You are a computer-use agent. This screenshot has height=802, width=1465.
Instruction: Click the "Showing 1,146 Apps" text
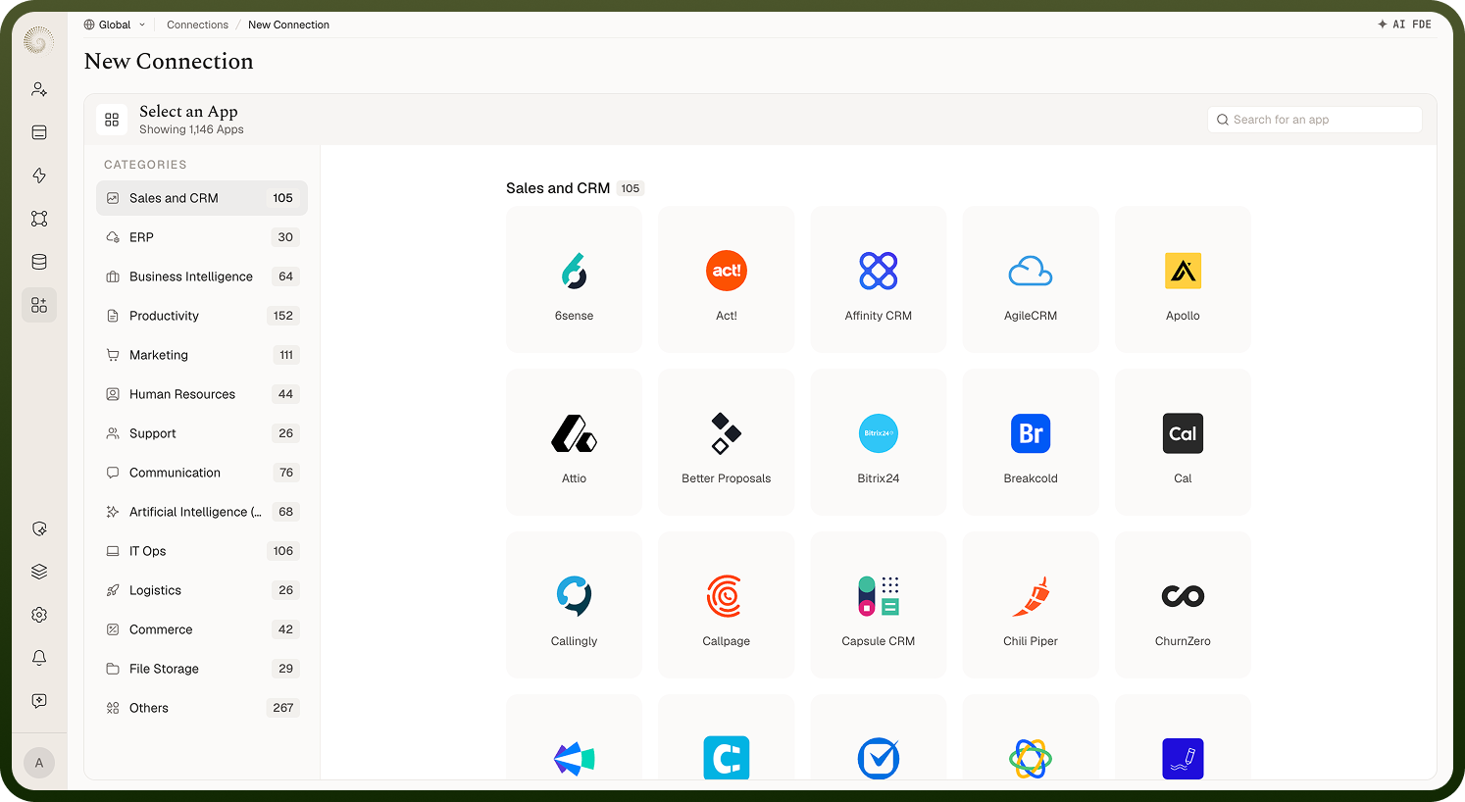pyautogui.click(x=191, y=129)
